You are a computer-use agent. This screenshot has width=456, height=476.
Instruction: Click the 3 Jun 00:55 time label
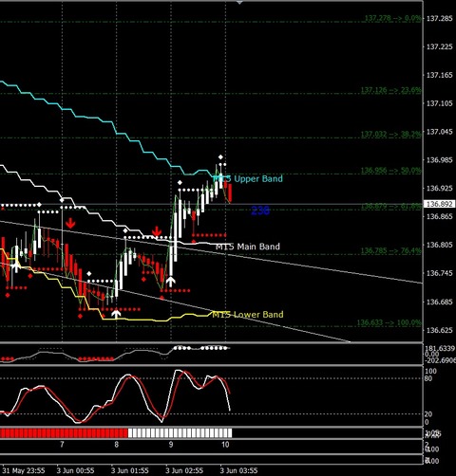(x=75, y=470)
